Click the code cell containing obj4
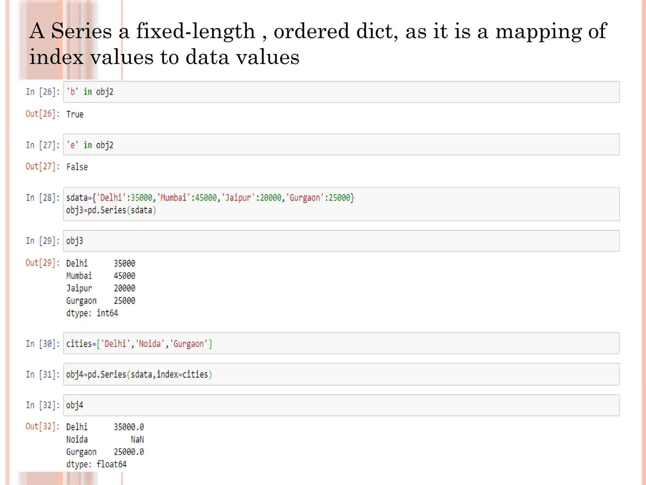 (x=341, y=405)
